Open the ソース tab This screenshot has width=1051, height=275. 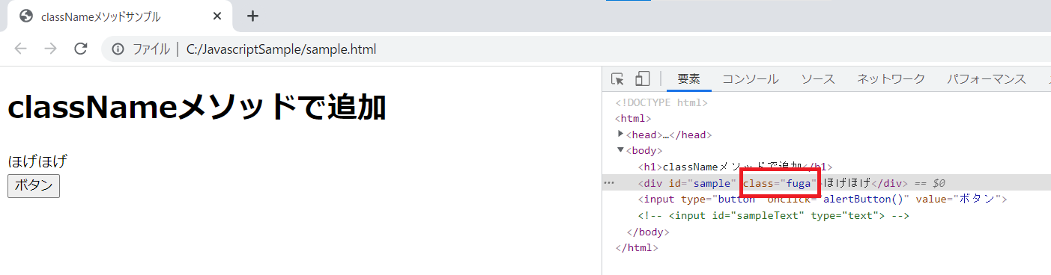tap(817, 79)
